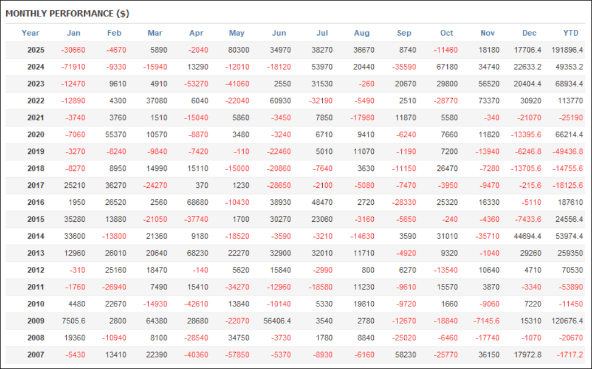This screenshot has width=592, height=369.
Task: Select the 2023 year row label
Action: point(36,84)
